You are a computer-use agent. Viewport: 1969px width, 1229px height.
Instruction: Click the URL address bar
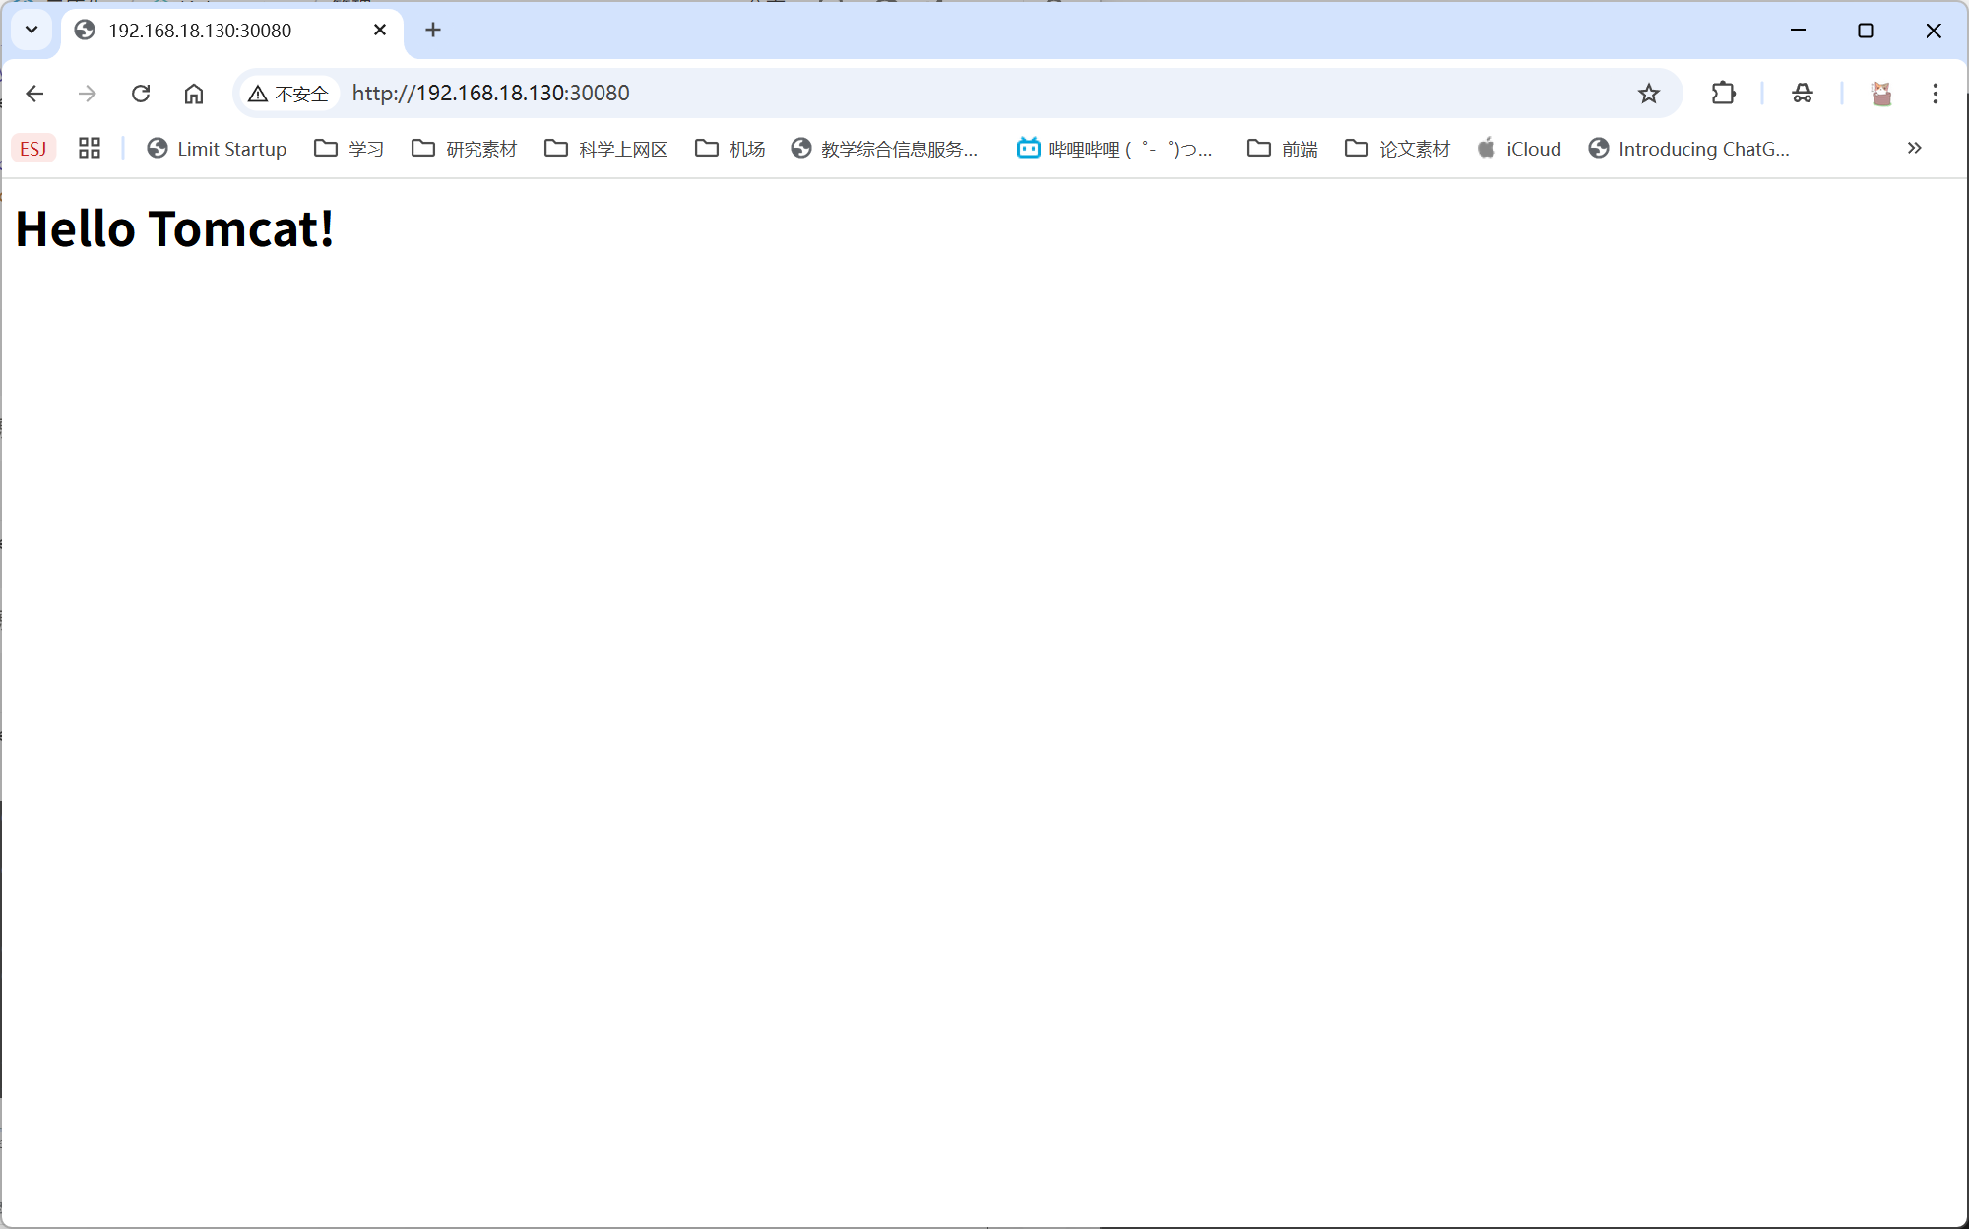tap(886, 94)
